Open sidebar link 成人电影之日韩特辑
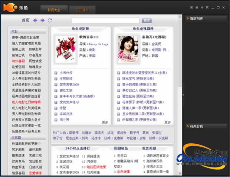Image resolution: width=230 pixels, height=177 pixels. point(26,102)
